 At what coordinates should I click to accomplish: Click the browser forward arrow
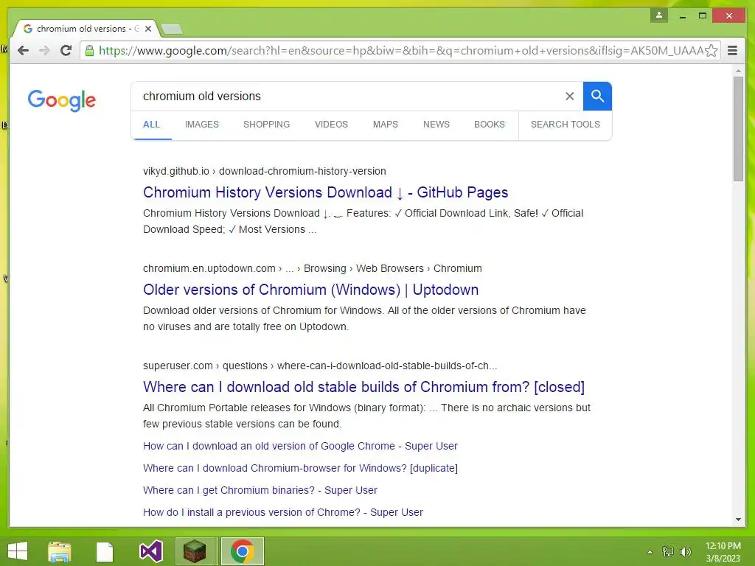tap(44, 51)
